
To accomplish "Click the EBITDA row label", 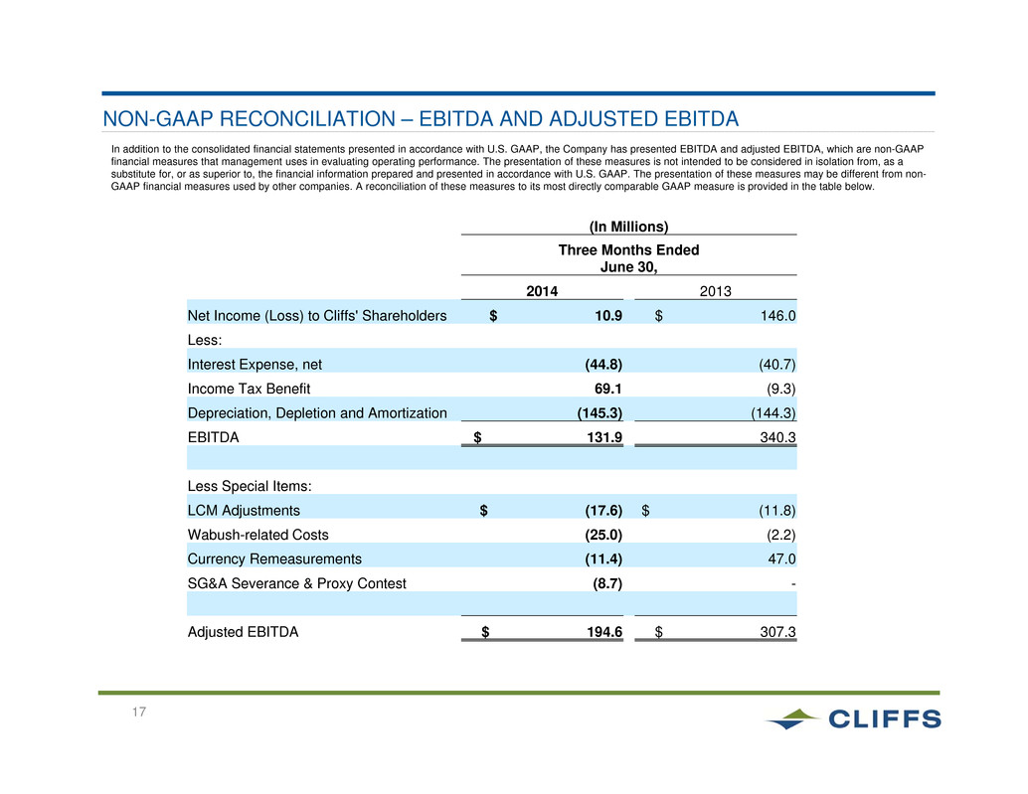I will point(213,437).
